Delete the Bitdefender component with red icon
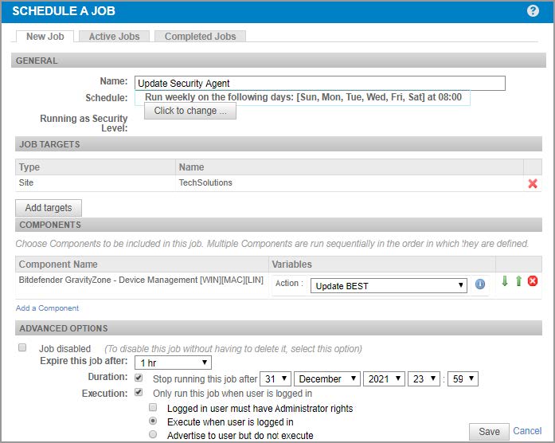The width and height of the screenshot is (555, 443). click(x=533, y=282)
